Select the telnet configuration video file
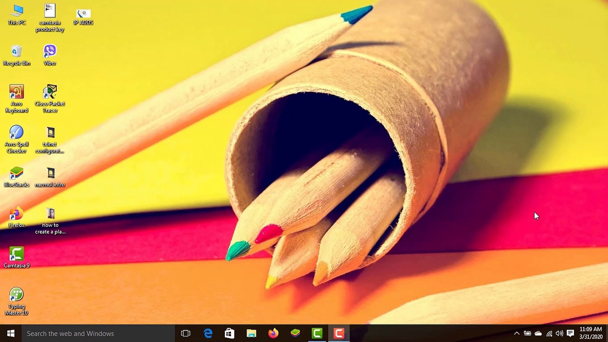 (x=50, y=132)
